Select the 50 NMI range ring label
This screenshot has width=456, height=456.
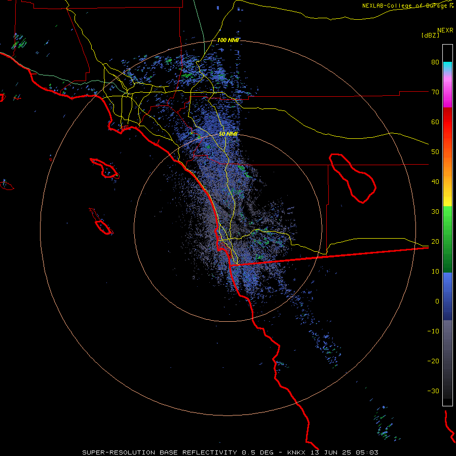pos(228,134)
